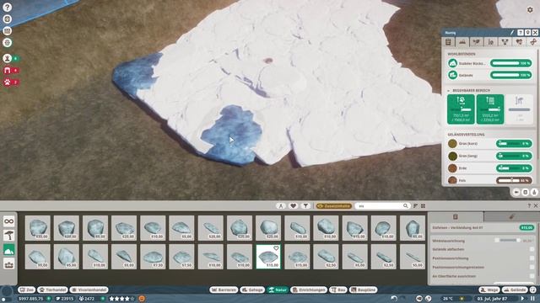Viewport: 540px width, 303px height.
Task: Favorite the selected ice rock with heart icon
Action: pyautogui.click(x=276, y=248)
